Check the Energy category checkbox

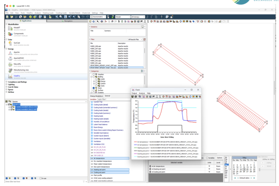(x=96, y=81)
